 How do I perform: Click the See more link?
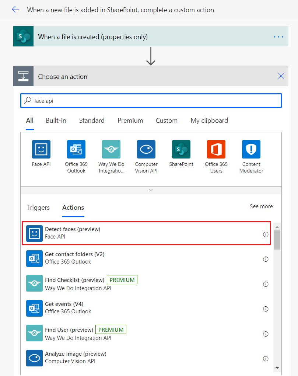pos(261,206)
